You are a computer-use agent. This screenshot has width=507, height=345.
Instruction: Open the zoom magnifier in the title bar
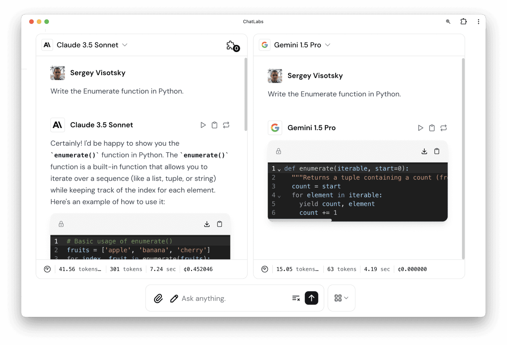click(x=448, y=22)
